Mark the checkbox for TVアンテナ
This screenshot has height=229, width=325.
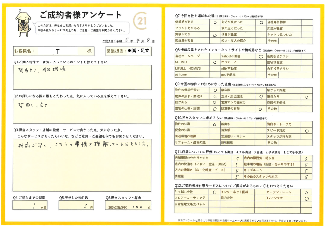click(306, 198)
